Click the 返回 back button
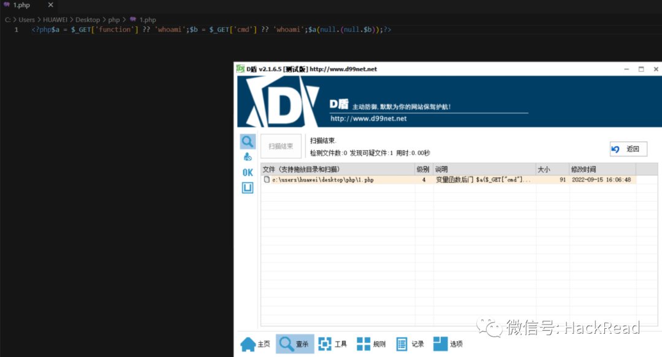The image size is (662, 357). click(x=628, y=148)
